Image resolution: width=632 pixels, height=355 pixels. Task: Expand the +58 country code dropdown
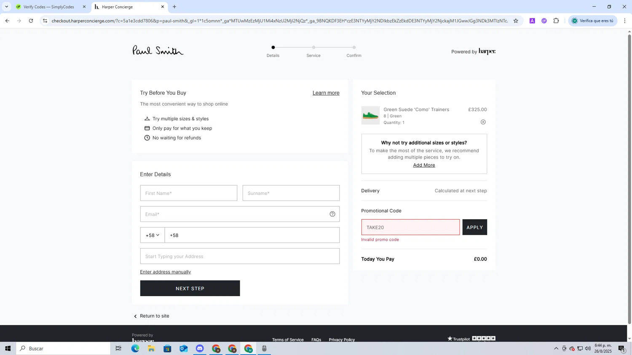coord(153,235)
